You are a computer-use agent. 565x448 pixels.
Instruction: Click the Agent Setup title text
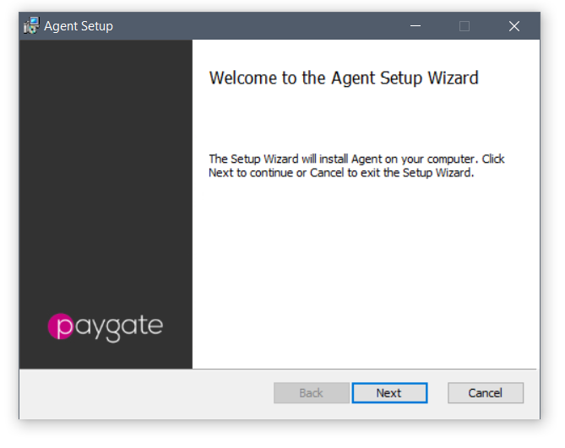pyautogui.click(x=79, y=26)
